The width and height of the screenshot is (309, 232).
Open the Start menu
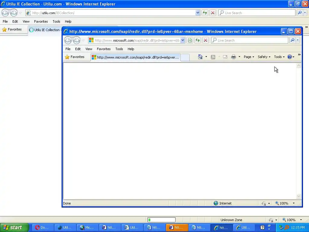pyautogui.click(x=14, y=228)
